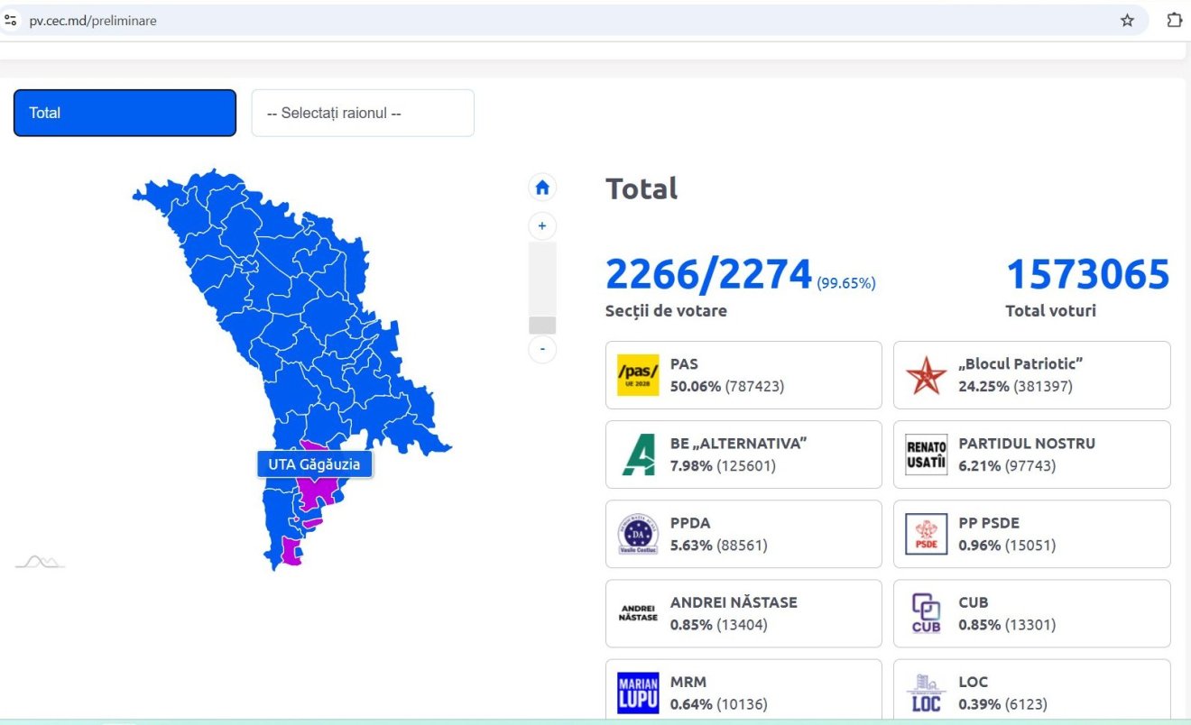Zoom out with the map minus button
This screenshot has width=1191, height=725.
(542, 349)
